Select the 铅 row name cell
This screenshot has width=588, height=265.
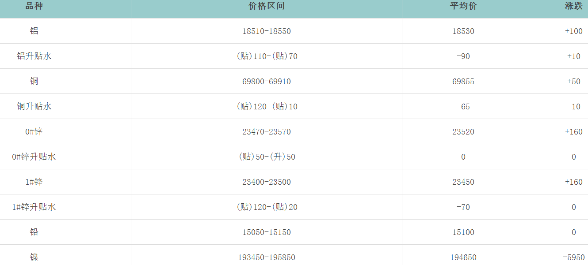(x=34, y=232)
